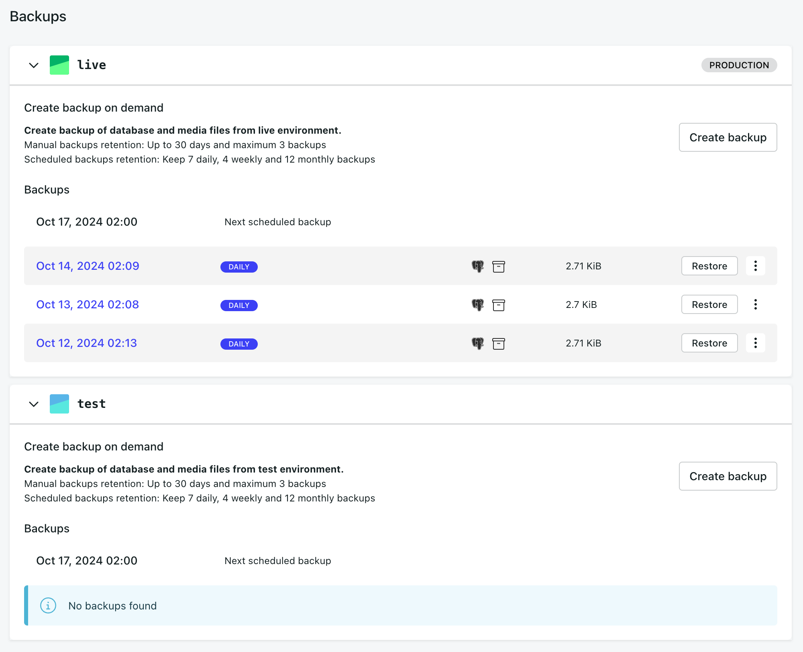The image size is (803, 652).
Task: Create backup for live environment
Action: pos(728,137)
